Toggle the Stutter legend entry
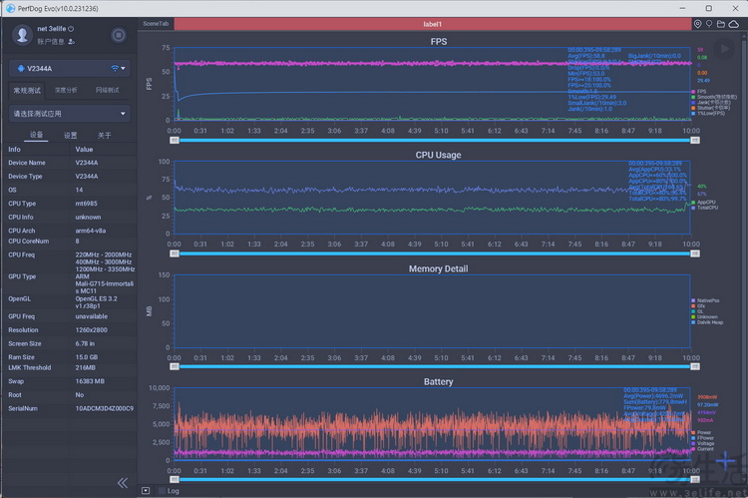The width and height of the screenshot is (748, 498). coord(711,108)
